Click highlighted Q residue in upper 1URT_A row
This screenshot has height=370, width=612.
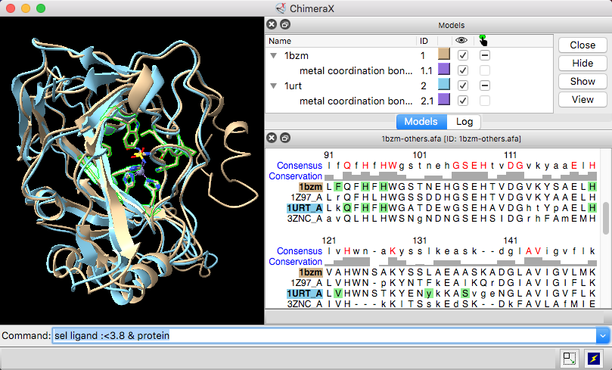point(347,208)
